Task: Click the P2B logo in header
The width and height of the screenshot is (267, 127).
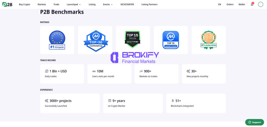Action: 8,4
